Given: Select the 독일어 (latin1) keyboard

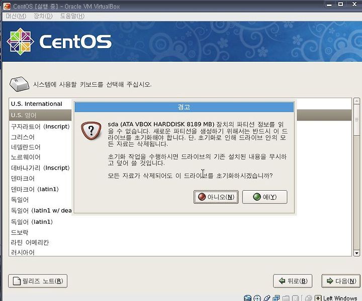Looking at the screenshot, I should [x=32, y=222].
